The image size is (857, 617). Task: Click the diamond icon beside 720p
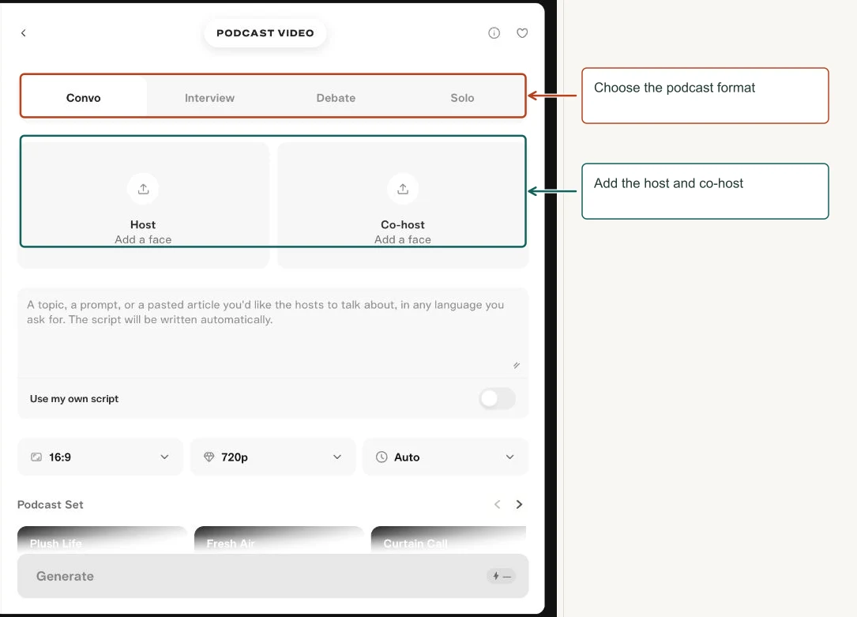(x=209, y=457)
